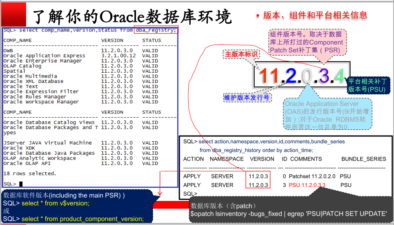Click the Spatial component row
This screenshot has height=225, width=394.
click(x=81, y=71)
